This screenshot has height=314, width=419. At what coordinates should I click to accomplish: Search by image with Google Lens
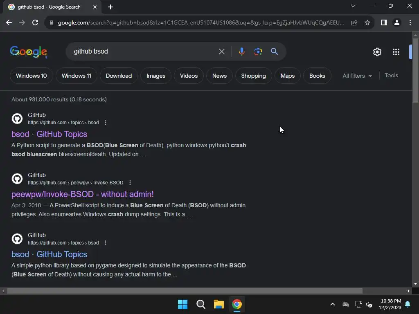[x=258, y=52]
